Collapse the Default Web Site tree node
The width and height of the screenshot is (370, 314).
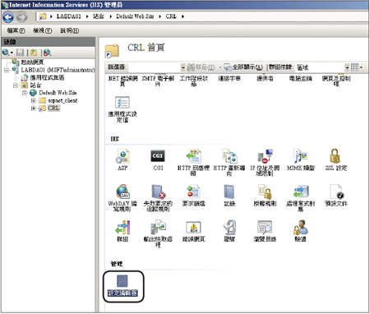coord(25,93)
